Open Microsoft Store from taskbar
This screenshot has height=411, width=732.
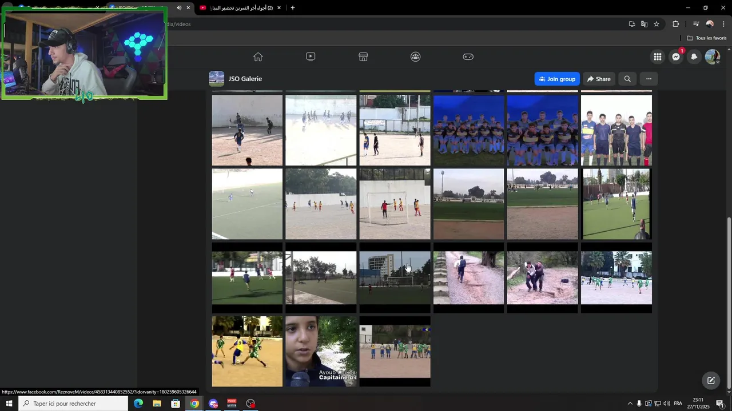pos(176,404)
